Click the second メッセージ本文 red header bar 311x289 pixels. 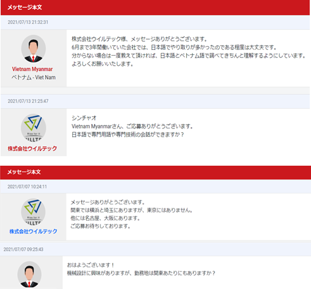(155, 173)
